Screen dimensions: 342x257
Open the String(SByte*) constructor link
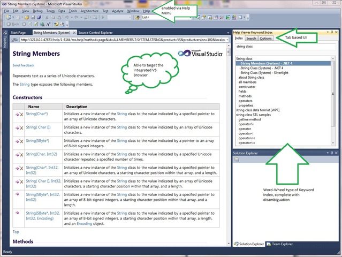coord(37,140)
